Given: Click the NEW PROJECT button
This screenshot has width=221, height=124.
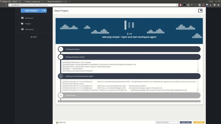Looking at the screenshot, I should point(31,11).
